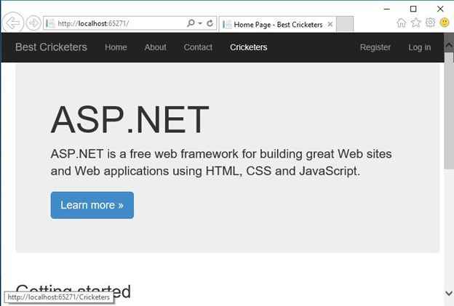Select the Home Page - Best Cricketers tab
Screen dimensions: 454x306
(x=278, y=24)
